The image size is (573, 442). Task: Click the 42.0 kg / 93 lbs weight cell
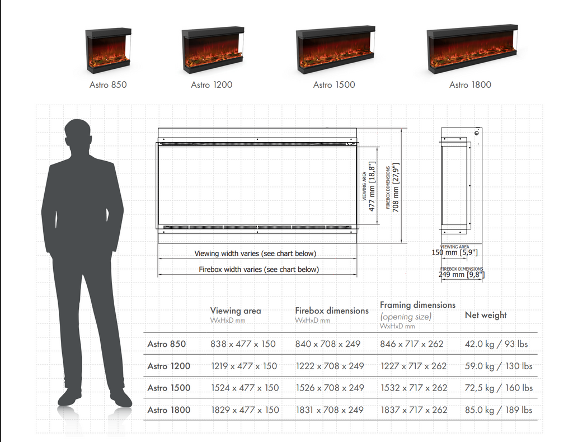click(496, 344)
